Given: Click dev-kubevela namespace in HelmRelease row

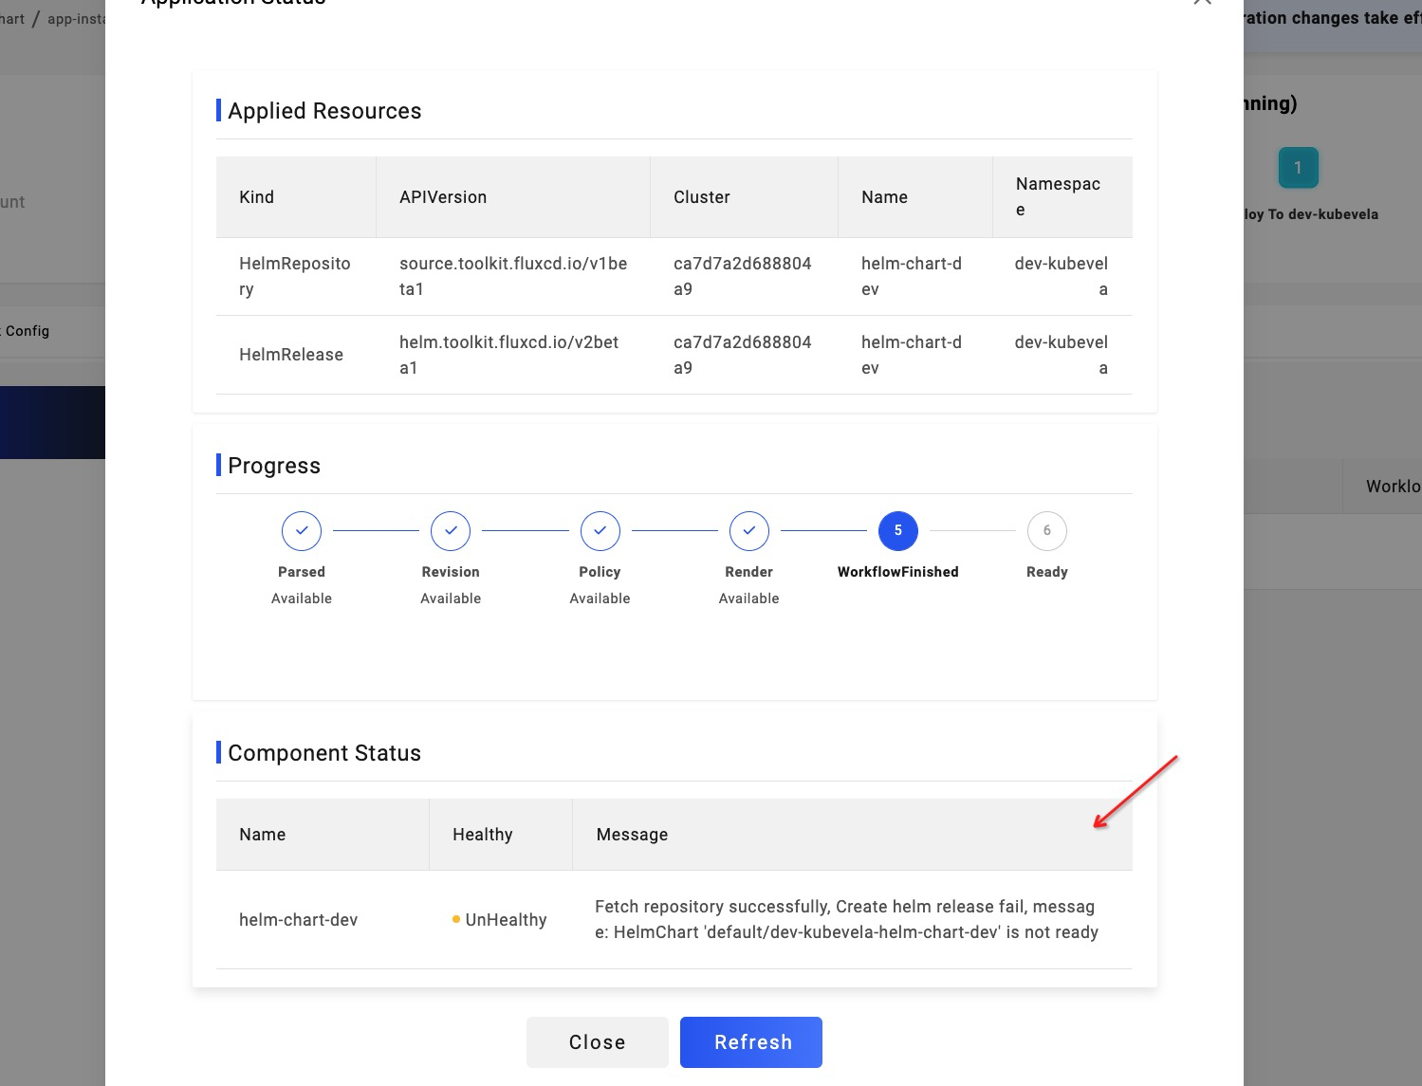Looking at the screenshot, I should point(1062,355).
